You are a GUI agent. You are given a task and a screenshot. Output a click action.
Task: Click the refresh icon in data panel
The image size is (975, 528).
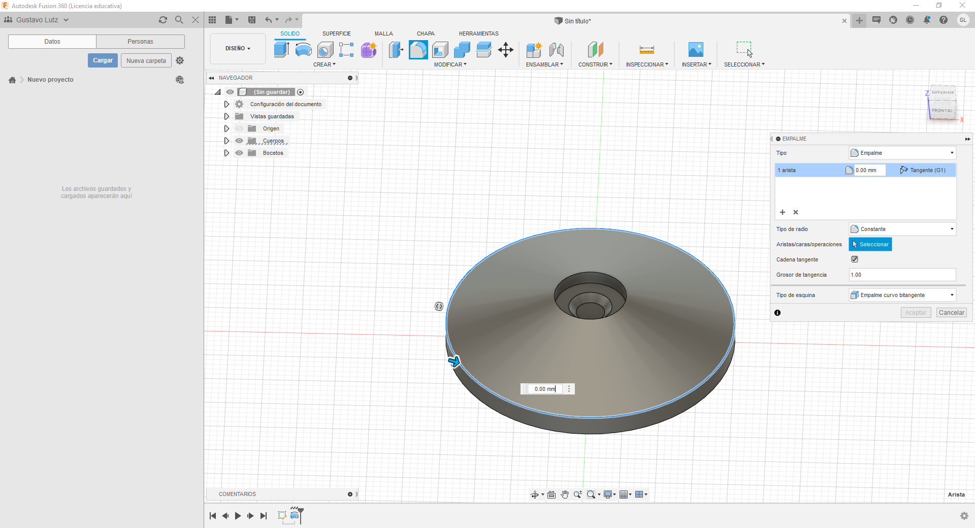[162, 20]
